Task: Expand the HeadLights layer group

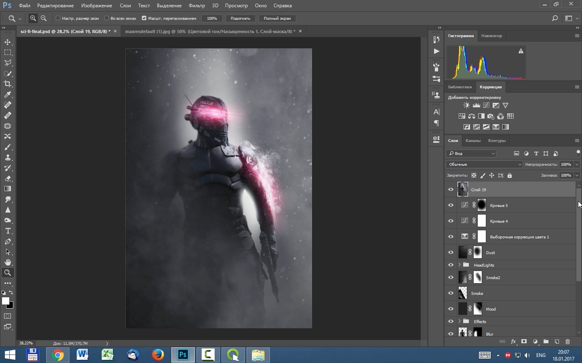Action: (460, 265)
